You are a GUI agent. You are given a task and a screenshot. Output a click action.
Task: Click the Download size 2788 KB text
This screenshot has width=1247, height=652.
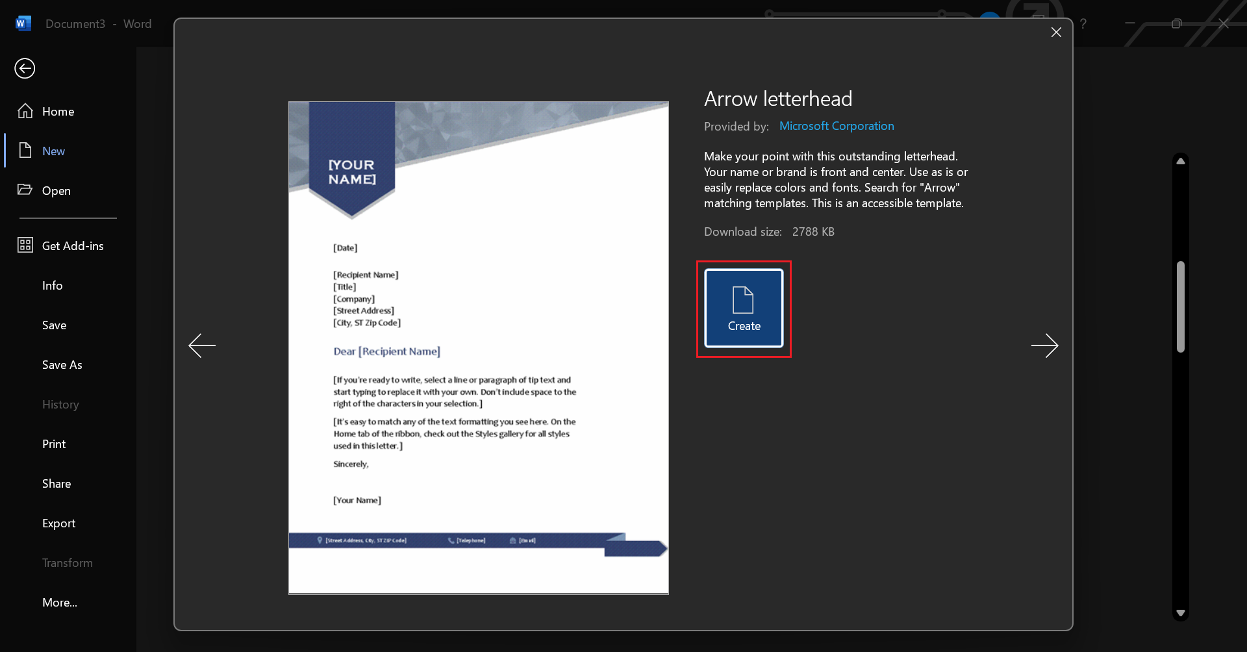pos(769,232)
